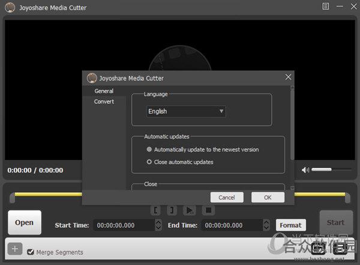Image resolution: width=360 pixels, height=265 pixels.
Task: Click the 0:00:00 / 0:00:00 time display
Action: [35, 170]
